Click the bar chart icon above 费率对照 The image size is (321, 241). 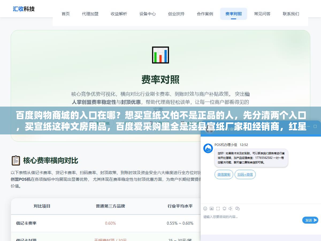pyautogui.click(x=160, y=55)
